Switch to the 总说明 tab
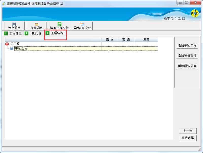The width and height of the screenshot is (203, 153). tap(33, 33)
